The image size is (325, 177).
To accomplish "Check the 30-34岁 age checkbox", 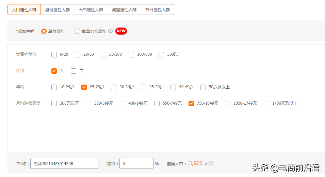I will (x=114, y=87).
